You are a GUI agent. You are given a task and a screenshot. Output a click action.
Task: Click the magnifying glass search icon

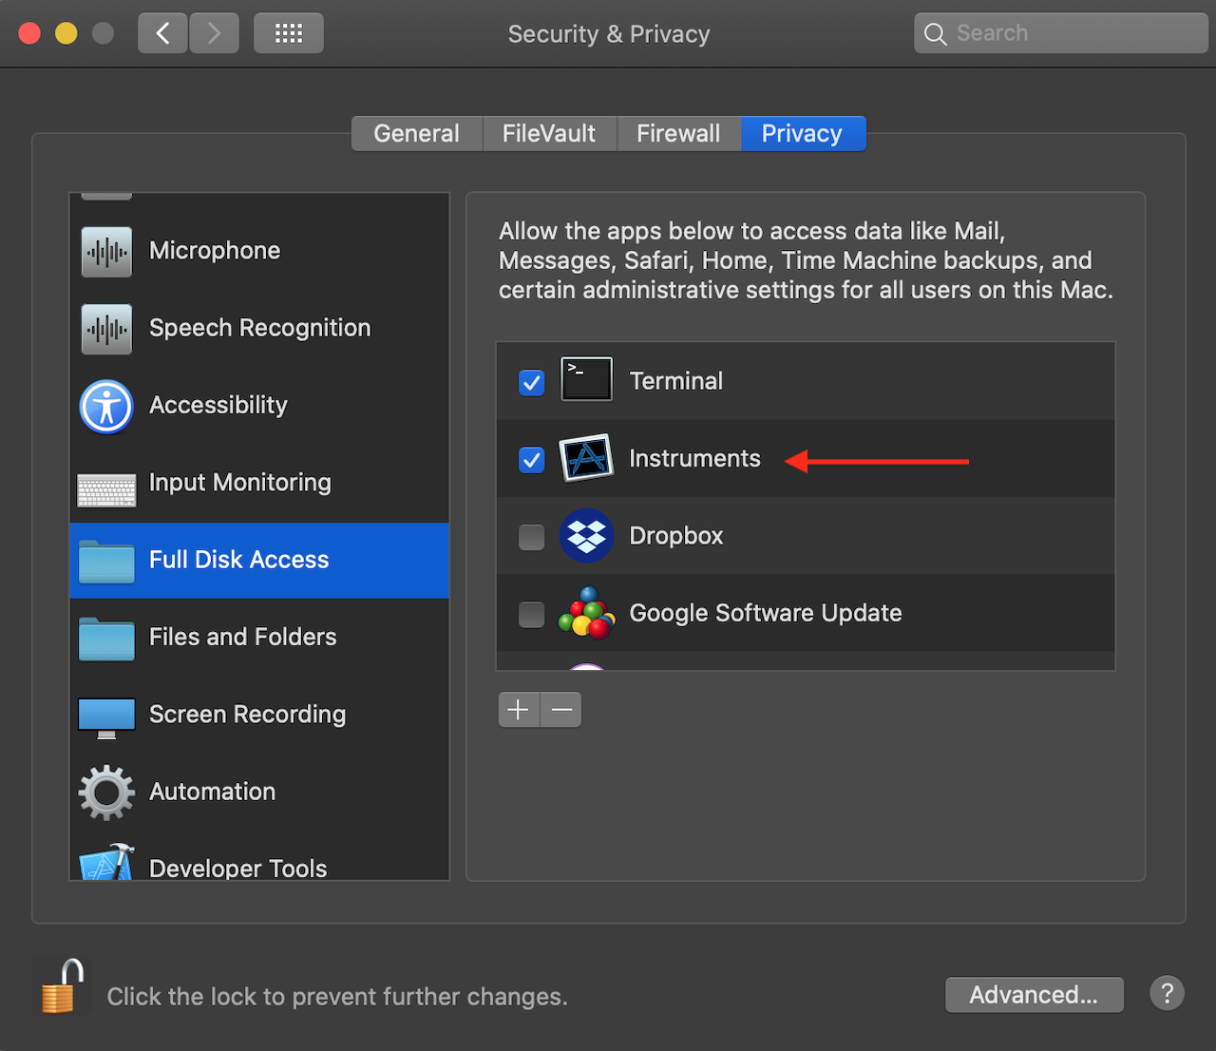[x=935, y=34]
